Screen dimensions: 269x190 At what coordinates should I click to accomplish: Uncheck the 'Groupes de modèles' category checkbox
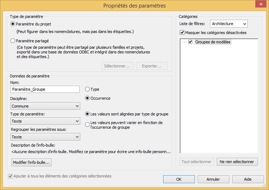[190, 42]
